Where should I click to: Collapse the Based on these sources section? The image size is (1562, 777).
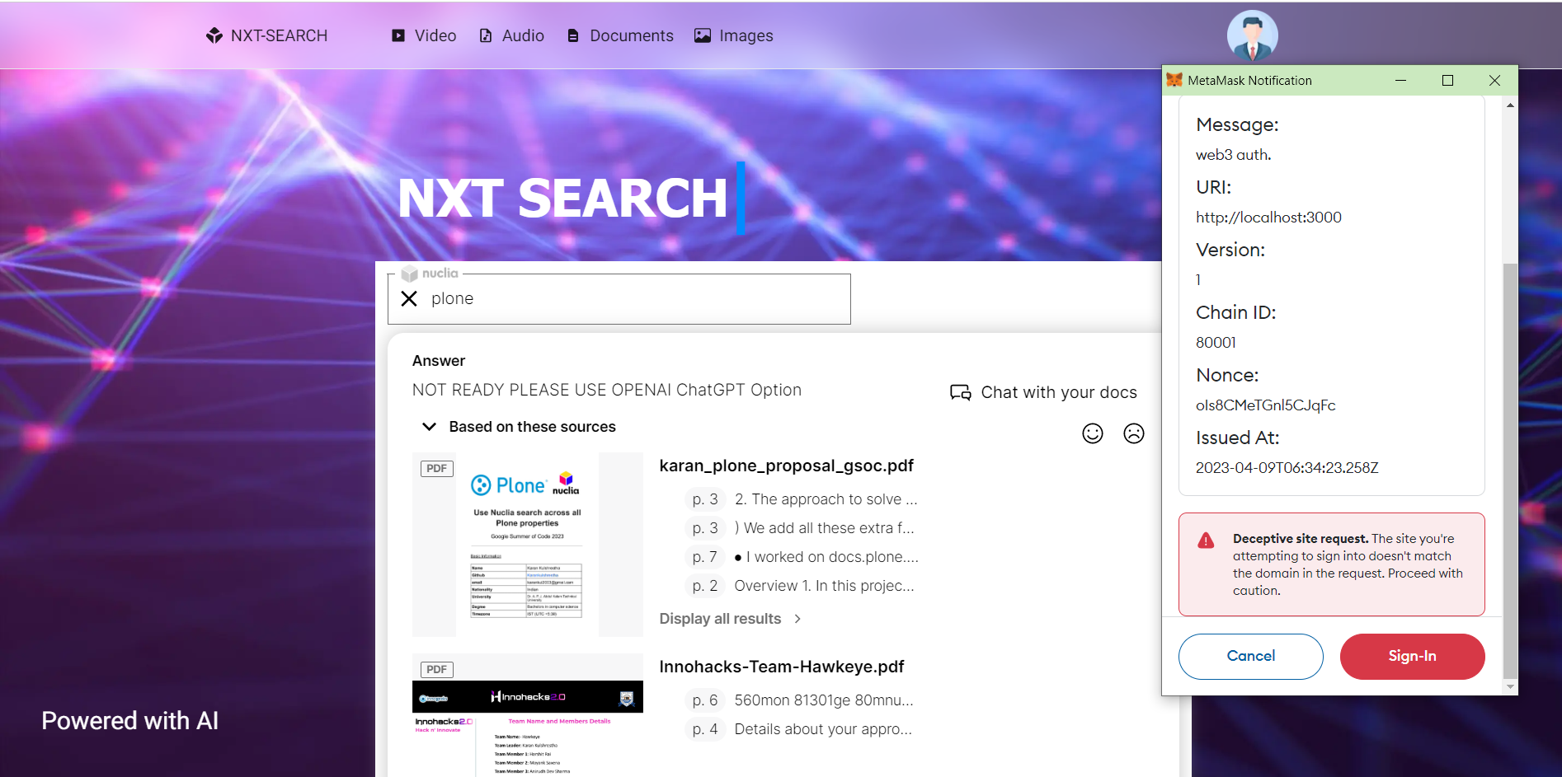click(429, 427)
